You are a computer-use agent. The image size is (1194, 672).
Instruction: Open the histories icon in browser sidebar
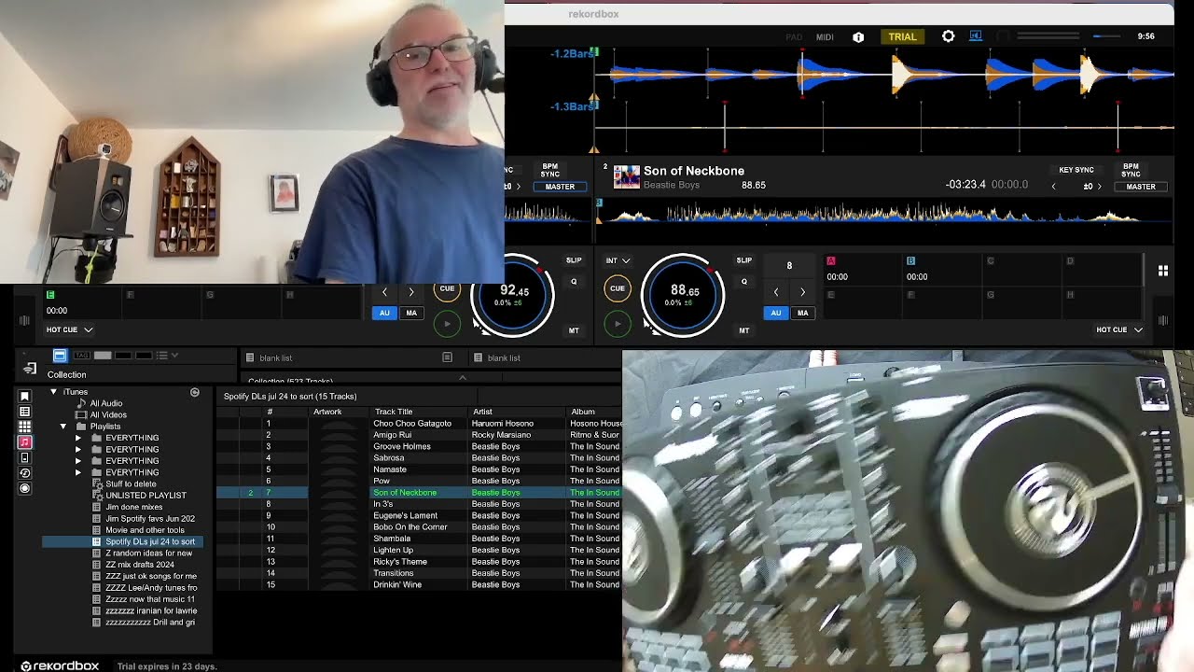coord(25,473)
